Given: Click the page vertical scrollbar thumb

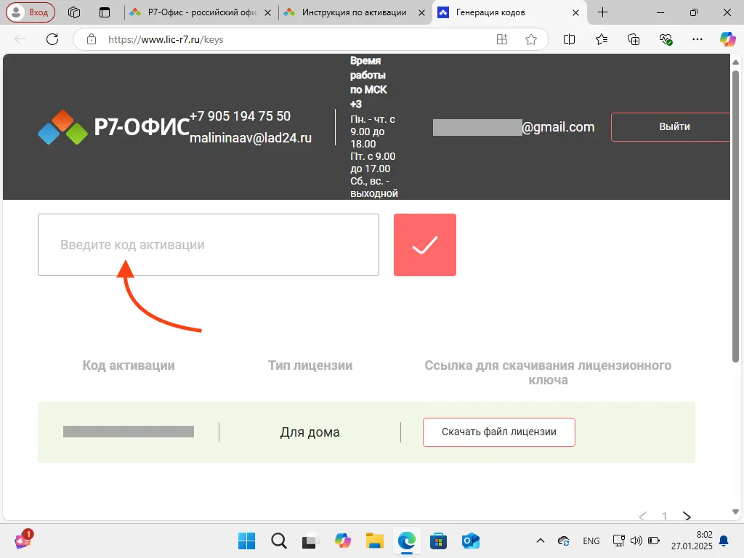Looking at the screenshot, I should click(x=735, y=217).
